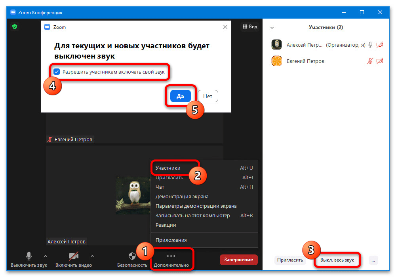
Task: Close the Zoom Конференция window
Action: coord(380,12)
